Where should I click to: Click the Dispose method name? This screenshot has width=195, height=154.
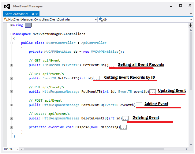82,127
